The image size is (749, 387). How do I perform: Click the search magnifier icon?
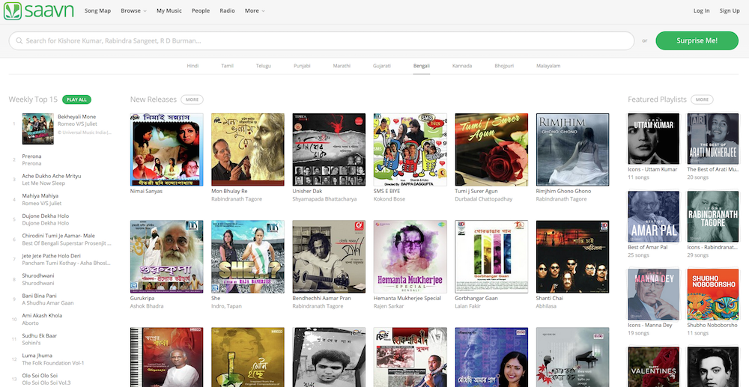(18, 40)
